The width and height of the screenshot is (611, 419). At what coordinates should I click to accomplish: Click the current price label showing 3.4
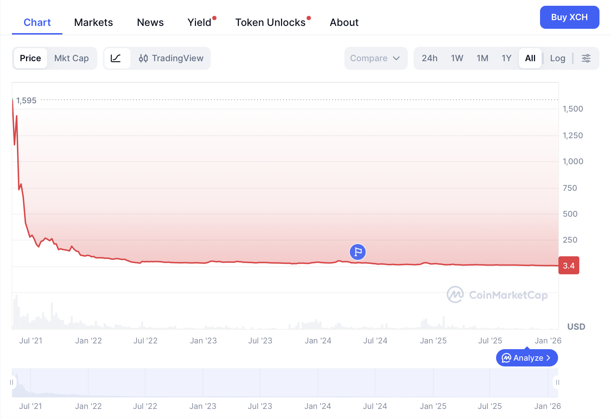(x=569, y=265)
